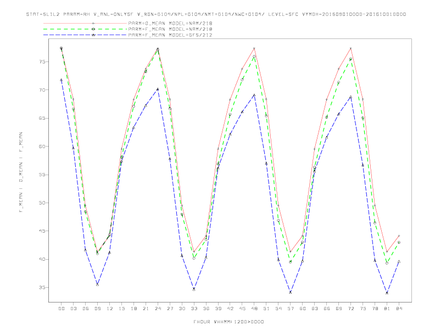Click the x-axis label FHOUR VHHMM
The image size is (435, 336).
[x=228, y=322]
